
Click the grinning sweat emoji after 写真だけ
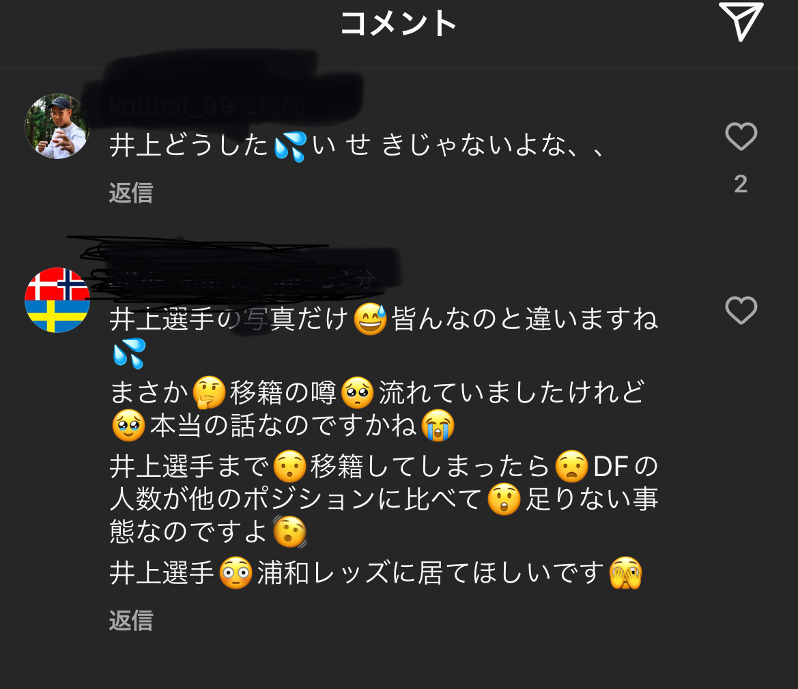370,319
